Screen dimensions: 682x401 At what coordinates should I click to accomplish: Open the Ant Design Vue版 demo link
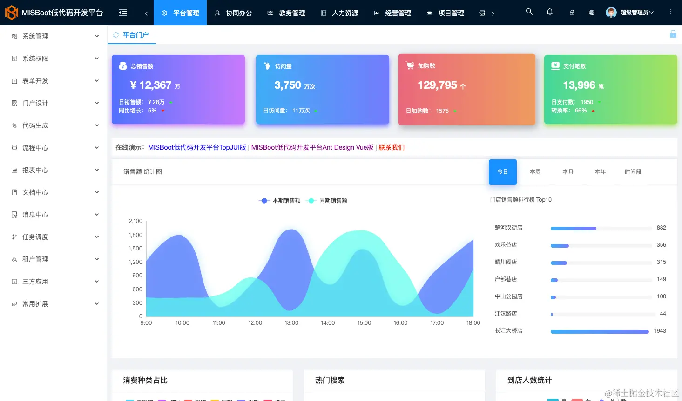pyautogui.click(x=312, y=147)
